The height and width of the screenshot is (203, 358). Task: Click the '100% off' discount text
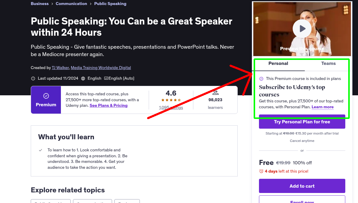coord(302,163)
